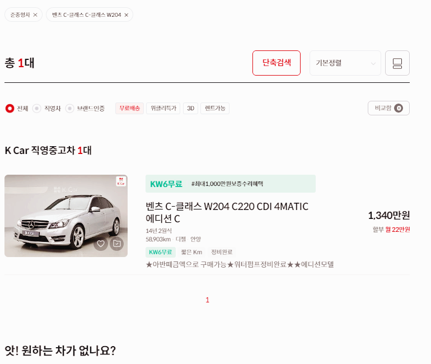The height and width of the screenshot is (364, 431).
Task: Click the 짧은 Km tag
Action: [x=191, y=252]
